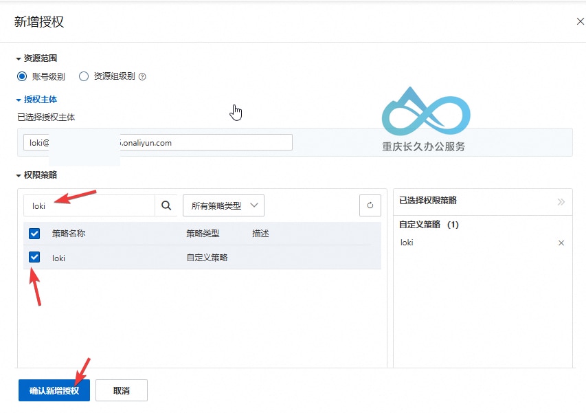Close the 新增授权 dialog

(580, 21)
